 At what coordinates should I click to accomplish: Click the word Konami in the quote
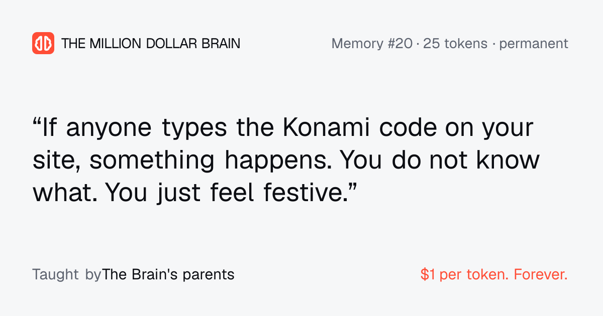(327, 128)
